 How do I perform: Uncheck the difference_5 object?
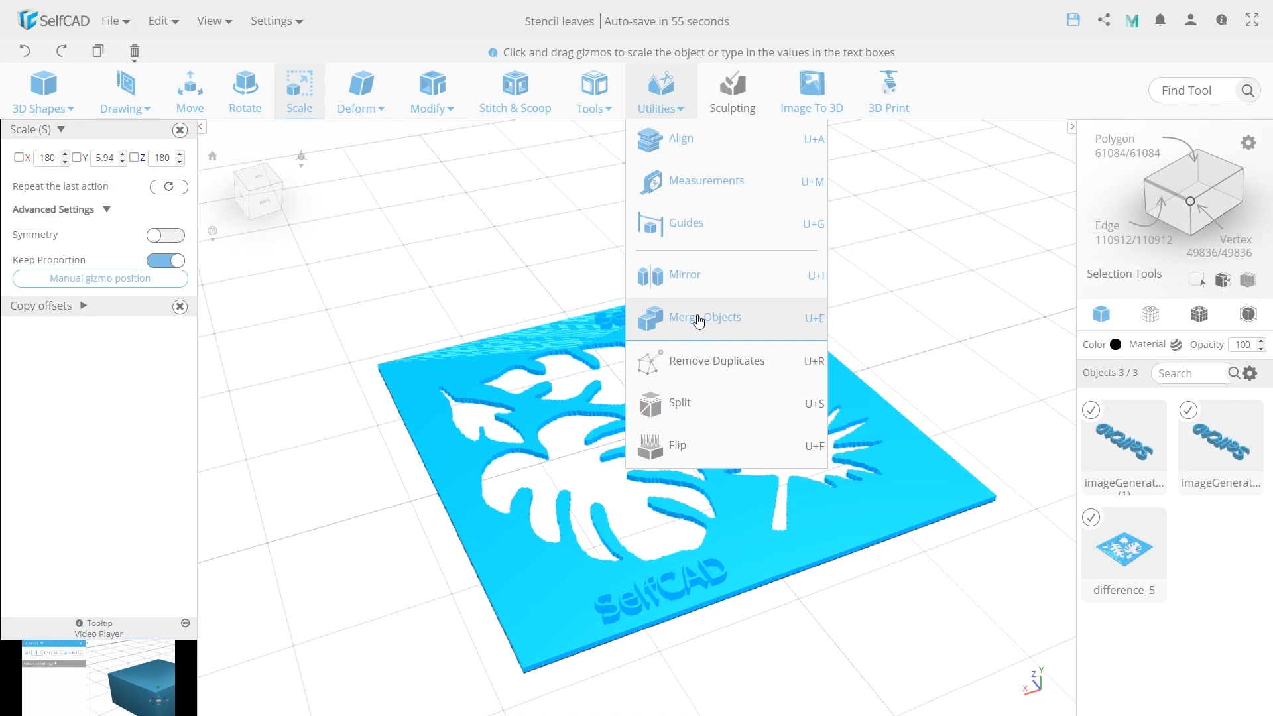tap(1091, 517)
